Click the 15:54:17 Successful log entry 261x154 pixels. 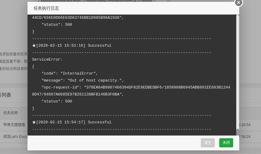(x=74, y=122)
